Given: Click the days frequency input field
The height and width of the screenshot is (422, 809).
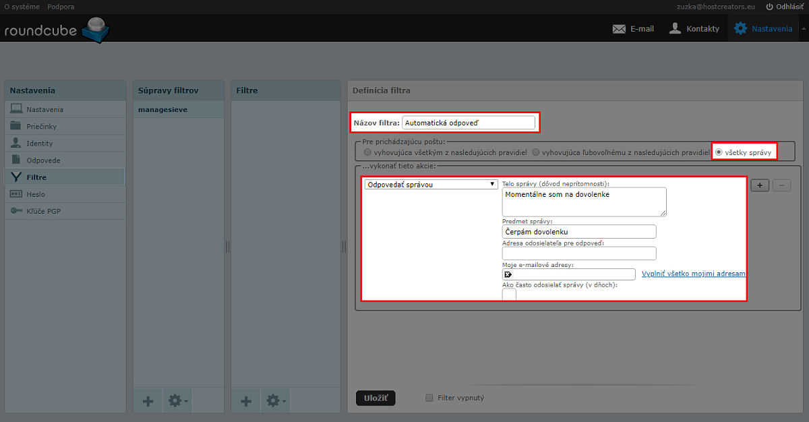Looking at the screenshot, I should (x=509, y=294).
